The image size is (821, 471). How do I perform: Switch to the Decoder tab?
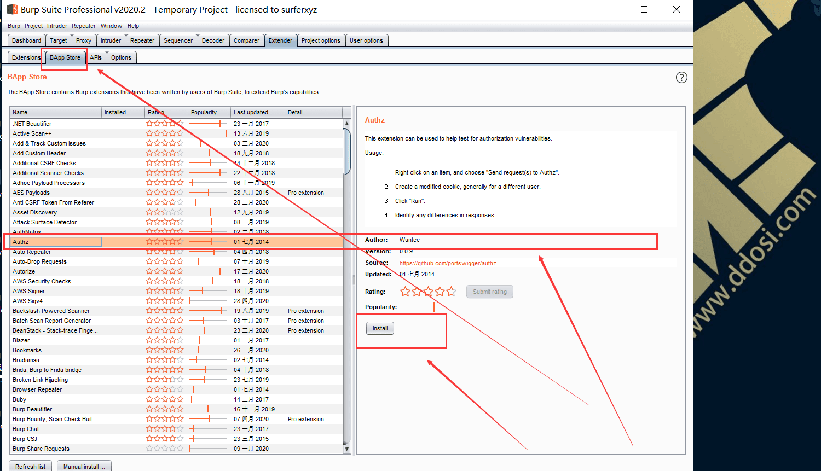click(213, 40)
